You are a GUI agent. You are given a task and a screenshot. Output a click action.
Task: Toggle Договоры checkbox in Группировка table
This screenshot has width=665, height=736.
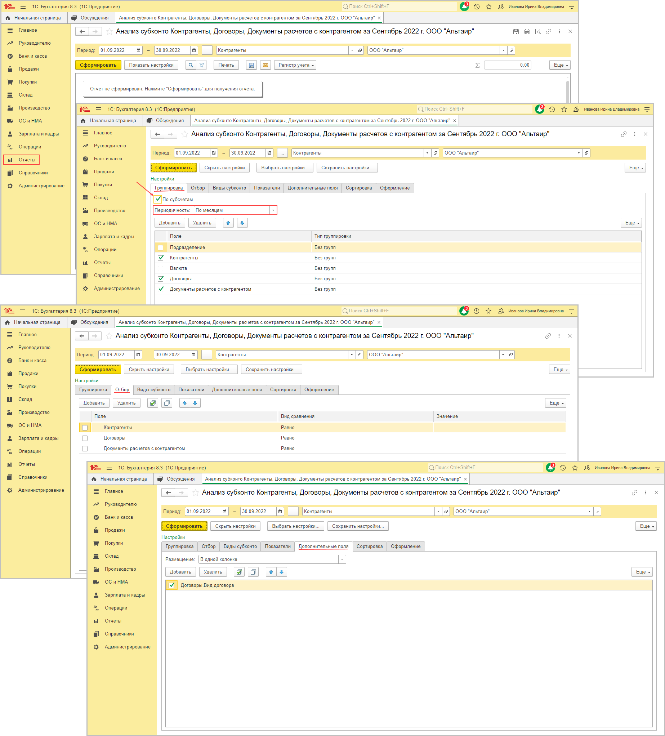(x=161, y=278)
